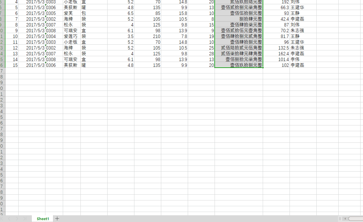The width and height of the screenshot is (363, 222).
Task: Select cell 捌拾肆元整
Action: click(x=239, y=19)
